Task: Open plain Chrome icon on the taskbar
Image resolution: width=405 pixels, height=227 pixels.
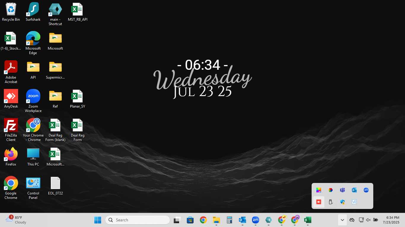Action: coord(203,220)
